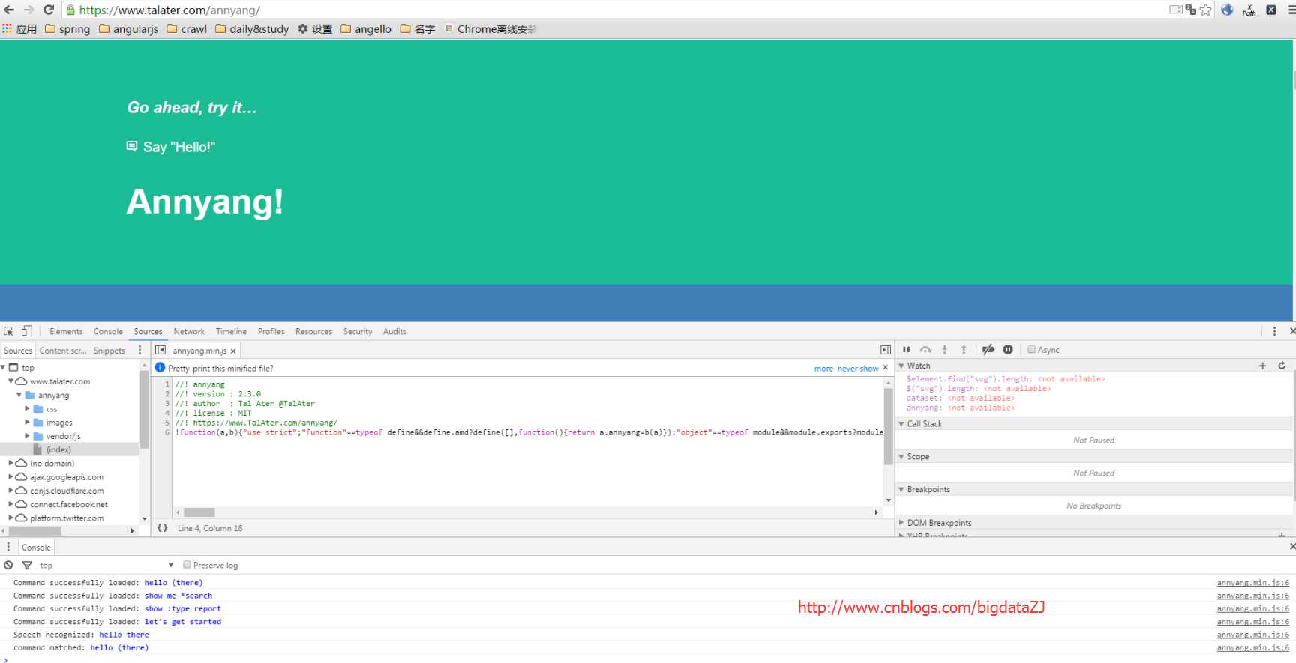Open the navigator pane more-options menu
Screen dimensions: 1296x663
pyautogui.click(x=139, y=350)
